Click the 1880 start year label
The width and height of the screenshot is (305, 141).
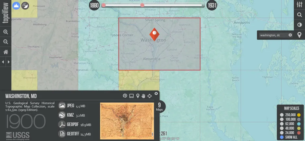click(94, 5)
